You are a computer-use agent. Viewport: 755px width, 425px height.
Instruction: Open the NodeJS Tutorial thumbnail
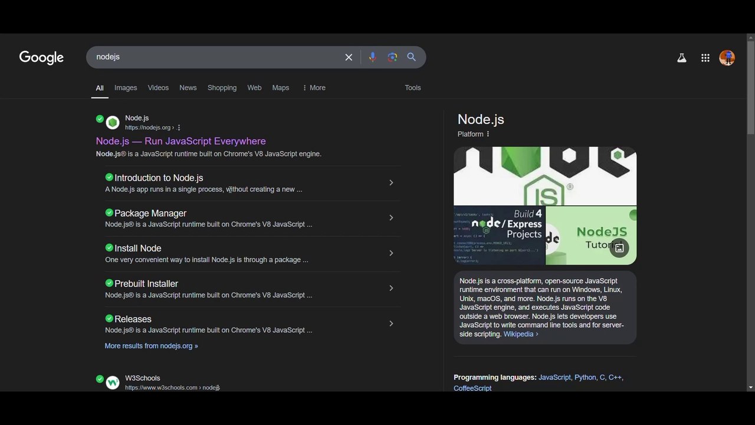[591, 236]
